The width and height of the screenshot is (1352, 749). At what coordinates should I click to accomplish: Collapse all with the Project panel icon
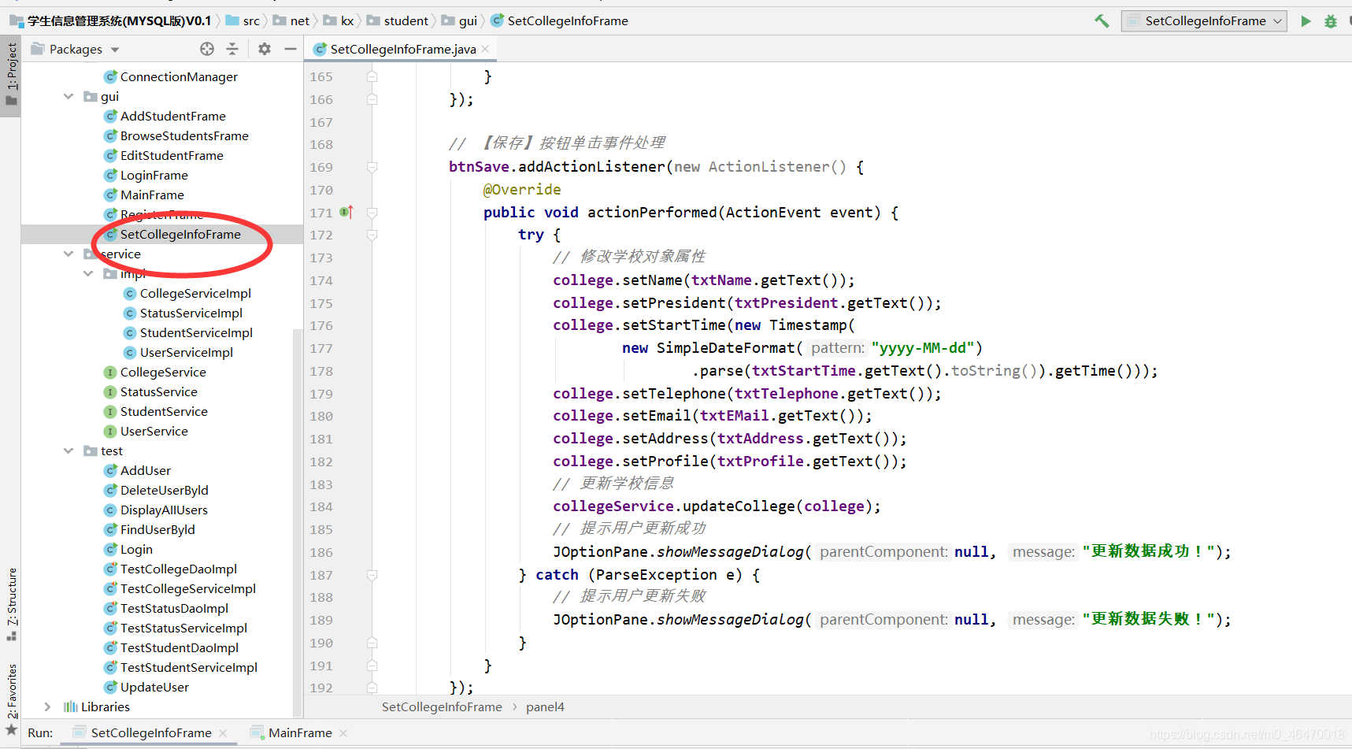click(x=232, y=49)
